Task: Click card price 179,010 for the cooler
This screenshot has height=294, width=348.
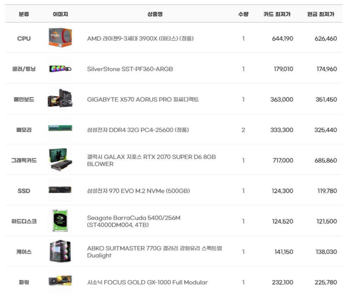Action: 283,69
